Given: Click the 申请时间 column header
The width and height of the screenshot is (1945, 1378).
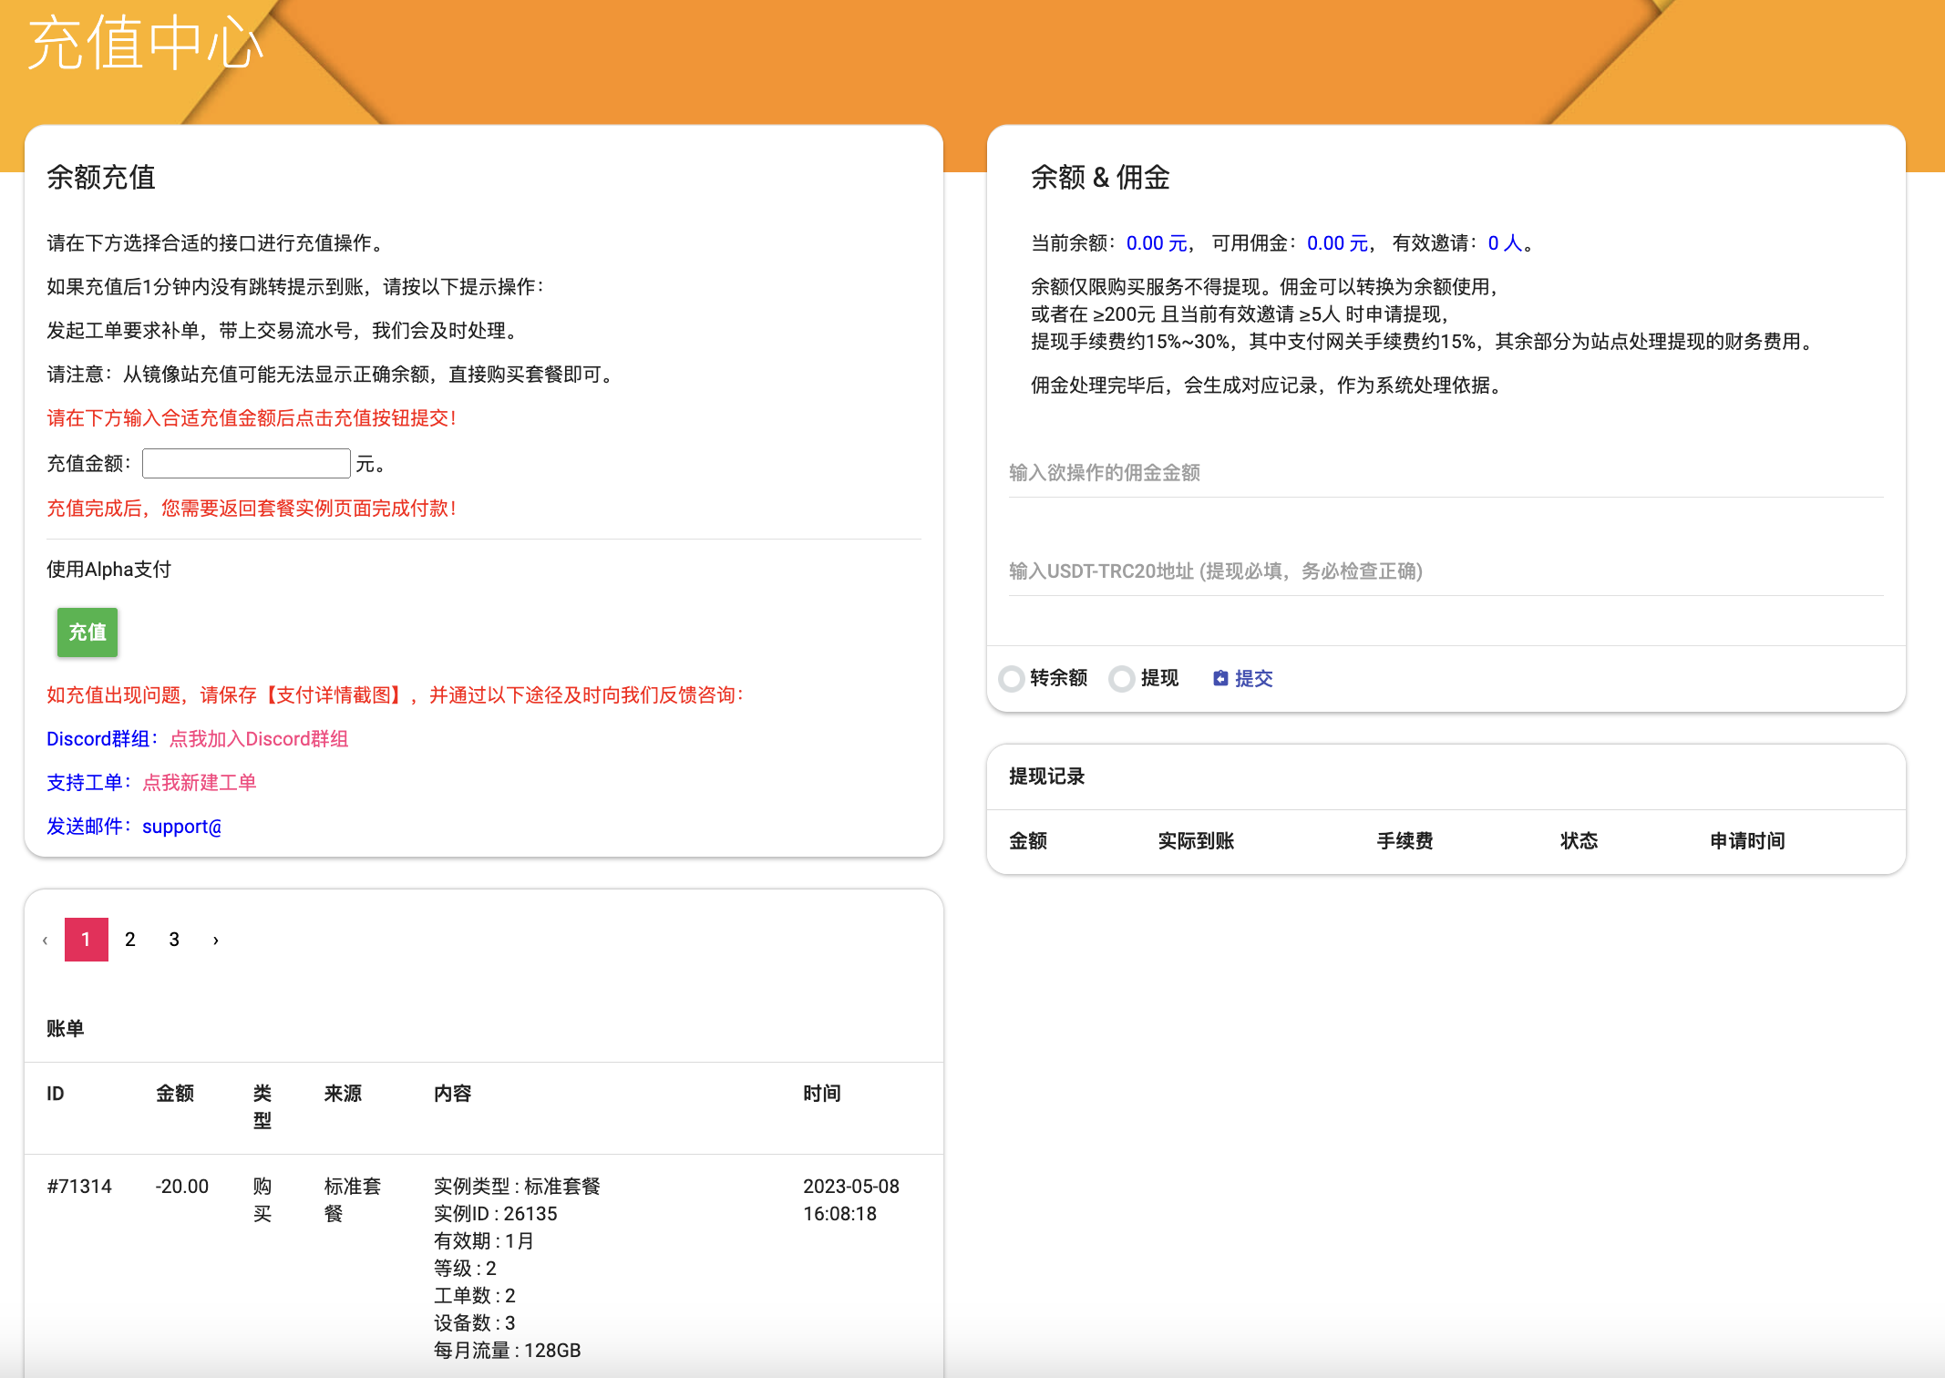Looking at the screenshot, I should point(1747,841).
